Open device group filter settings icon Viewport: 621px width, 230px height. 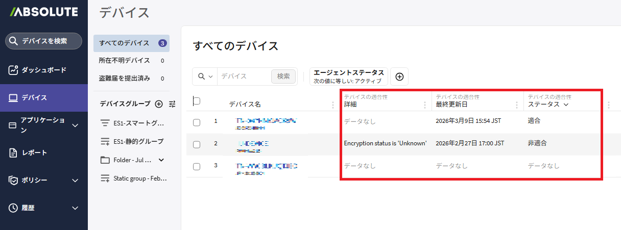tap(172, 104)
